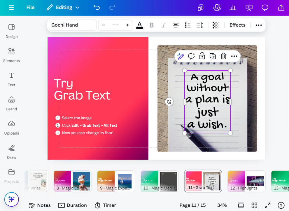The image size is (289, 211).
Task: Open the analytics bar chart icon
Action: tap(233, 8)
